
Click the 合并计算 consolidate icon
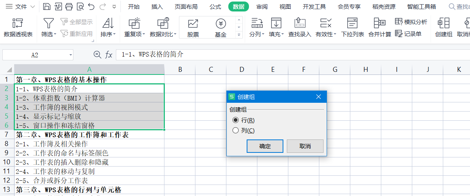click(380, 24)
